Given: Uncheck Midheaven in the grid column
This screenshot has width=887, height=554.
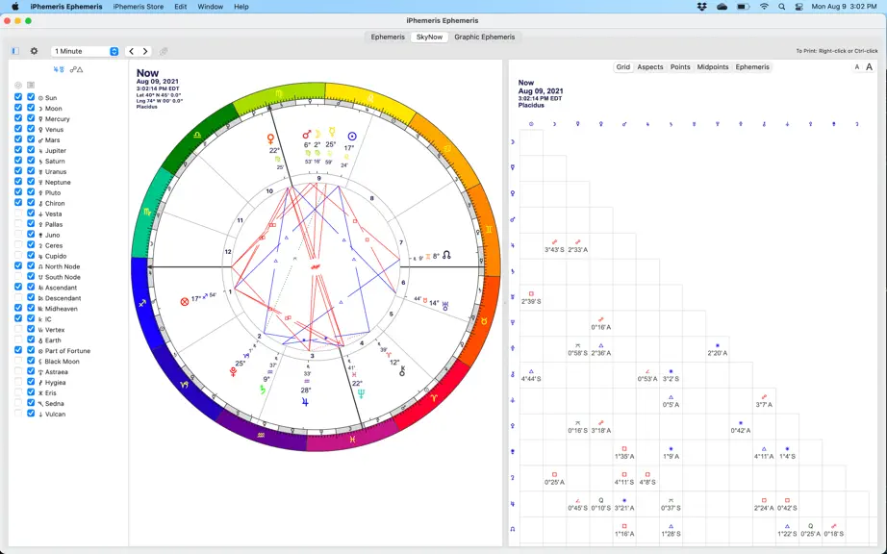Looking at the screenshot, I should point(31,308).
